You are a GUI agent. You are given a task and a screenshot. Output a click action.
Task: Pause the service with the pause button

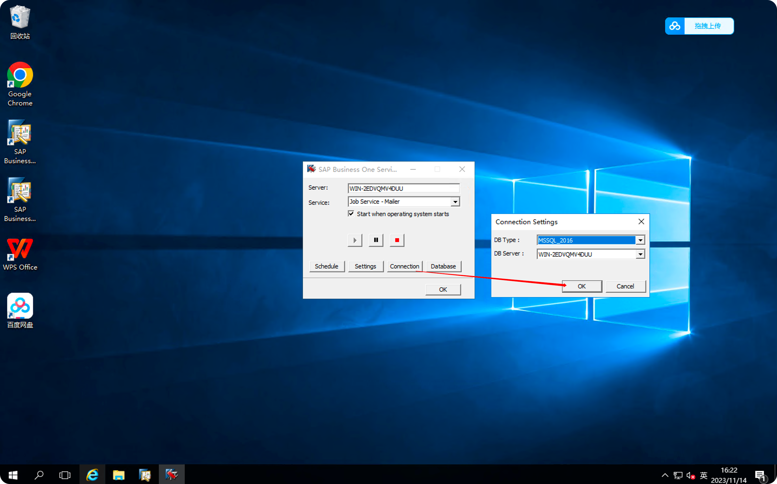pos(376,240)
